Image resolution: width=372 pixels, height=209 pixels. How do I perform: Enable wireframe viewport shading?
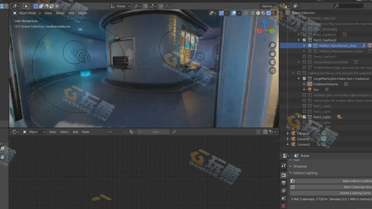(253, 13)
